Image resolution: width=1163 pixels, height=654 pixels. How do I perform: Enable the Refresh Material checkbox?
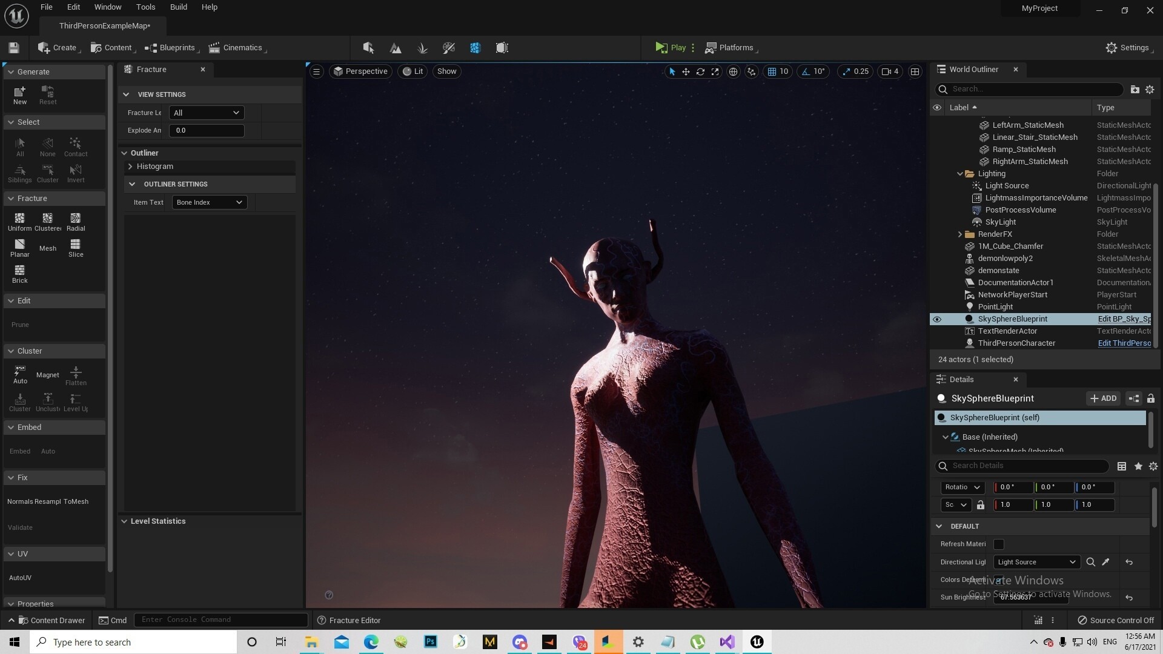tap(999, 544)
